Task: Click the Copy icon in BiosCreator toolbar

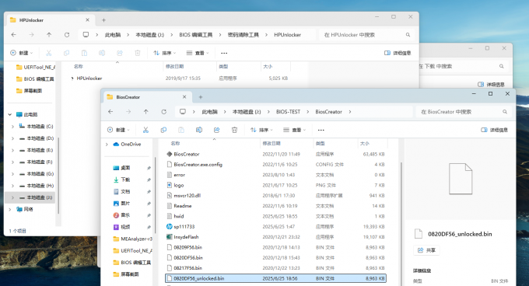Action: coord(163,130)
